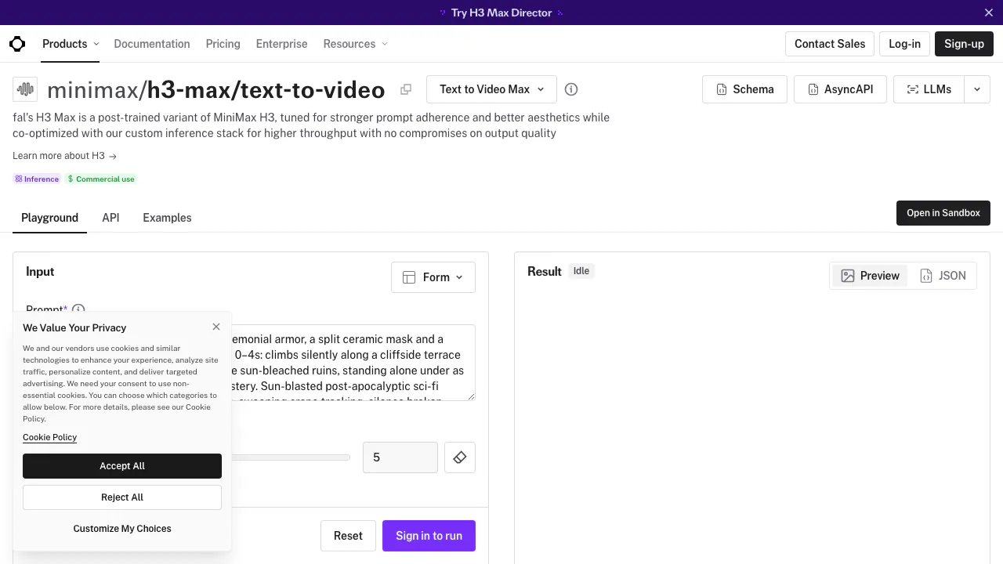
Task: Reset the input form
Action: 348,536
